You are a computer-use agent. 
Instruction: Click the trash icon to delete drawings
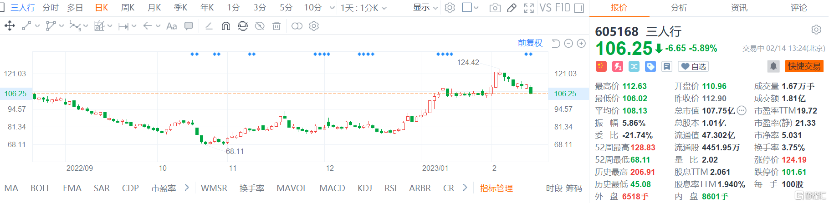[x=276, y=26]
